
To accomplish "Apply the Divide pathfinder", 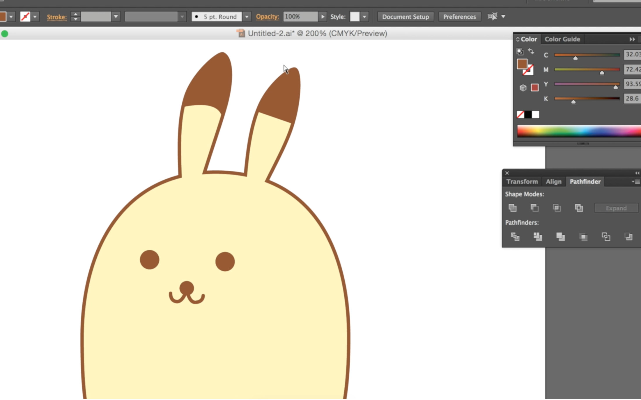I will click(x=515, y=237).
